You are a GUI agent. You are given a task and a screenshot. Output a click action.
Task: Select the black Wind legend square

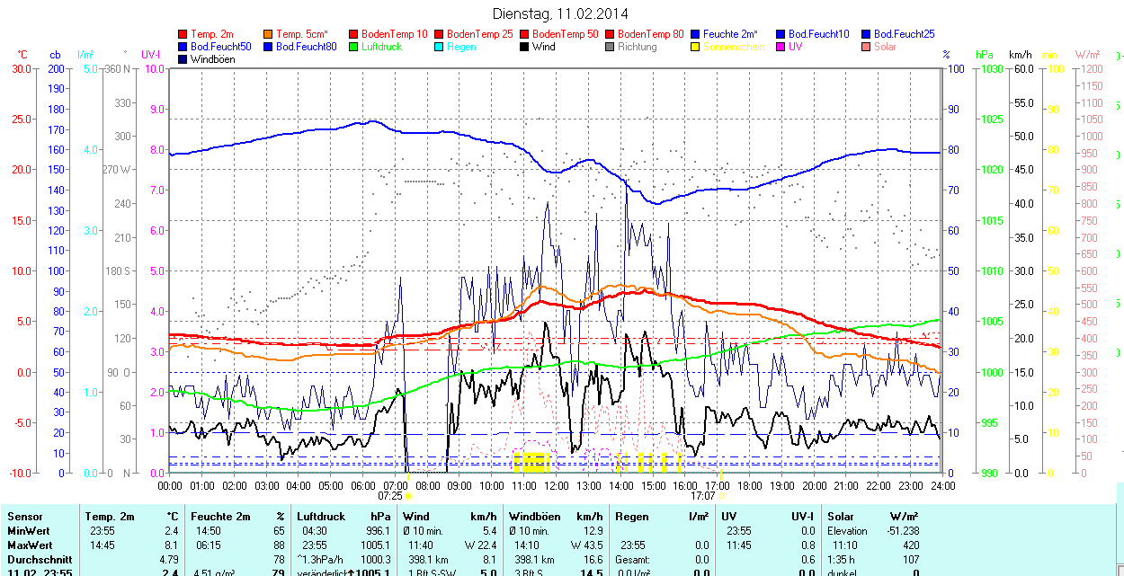(x=524, y=47)
